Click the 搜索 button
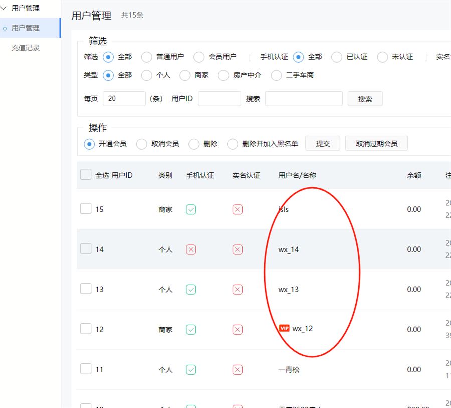Viewport: 451px width, 408px height. 365,99
